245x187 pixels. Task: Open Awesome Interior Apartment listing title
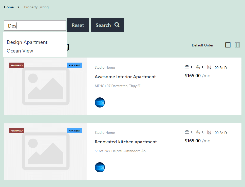(x=125, y=77)
